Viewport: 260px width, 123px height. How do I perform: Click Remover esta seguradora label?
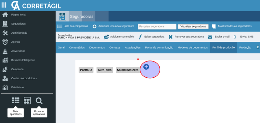189,37
